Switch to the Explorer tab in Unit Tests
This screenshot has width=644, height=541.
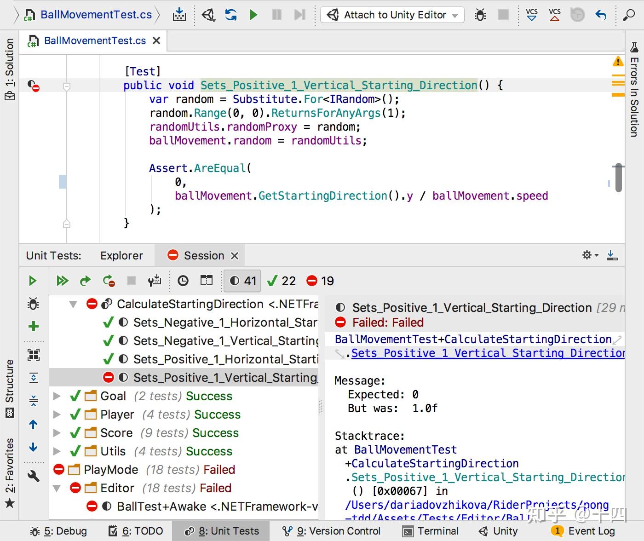click(x=121, y=255)
